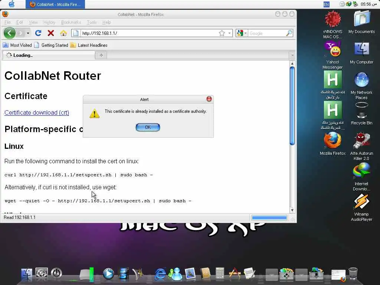Close the Alert dialog with the red button

click(x=209, y=99)
